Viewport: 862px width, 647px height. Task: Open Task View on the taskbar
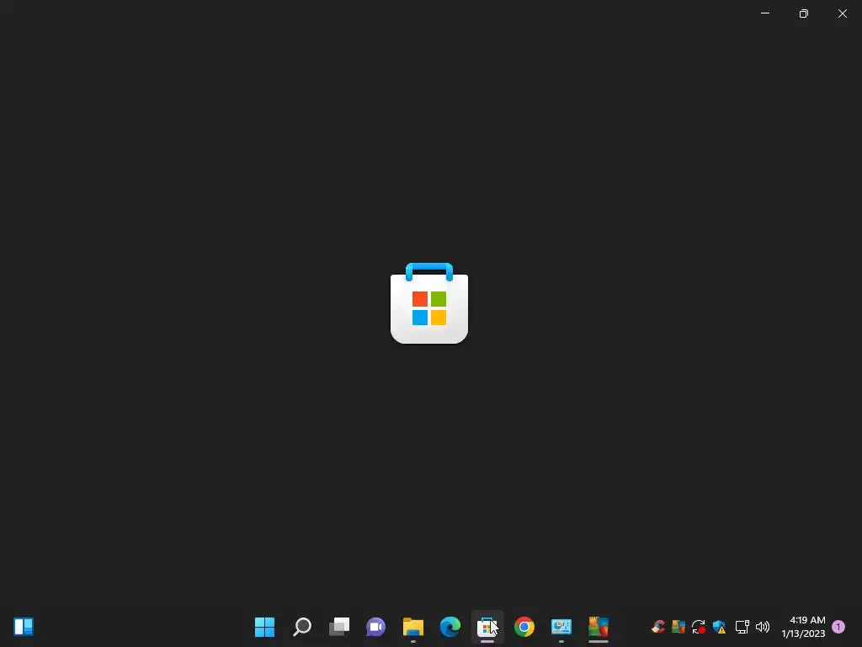coord(339,627)
